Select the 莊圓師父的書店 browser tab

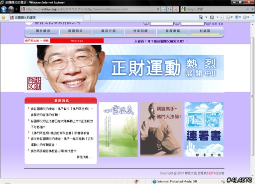pyautogui.click(x=46, y=17)
